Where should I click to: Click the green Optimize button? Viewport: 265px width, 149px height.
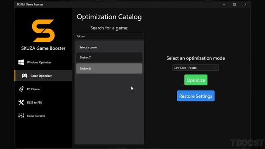click(x=196, y=80)
